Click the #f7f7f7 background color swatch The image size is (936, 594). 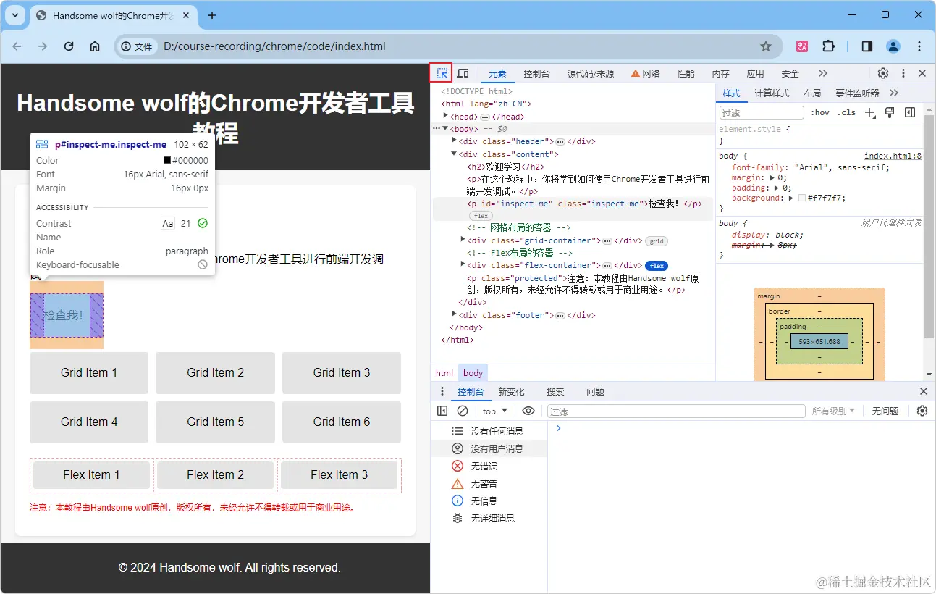pos(801,198)
